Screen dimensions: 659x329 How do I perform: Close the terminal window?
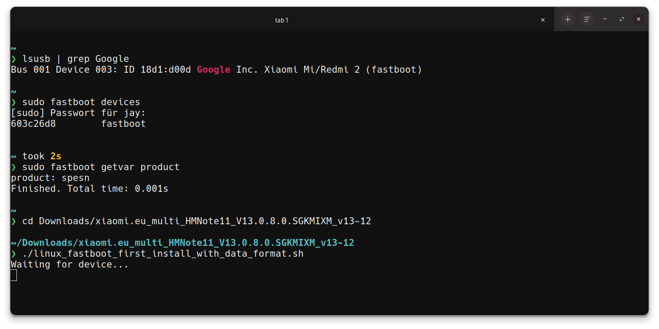639,19
